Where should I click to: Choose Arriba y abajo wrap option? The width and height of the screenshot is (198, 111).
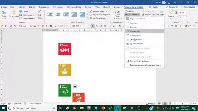pos(144,35)
